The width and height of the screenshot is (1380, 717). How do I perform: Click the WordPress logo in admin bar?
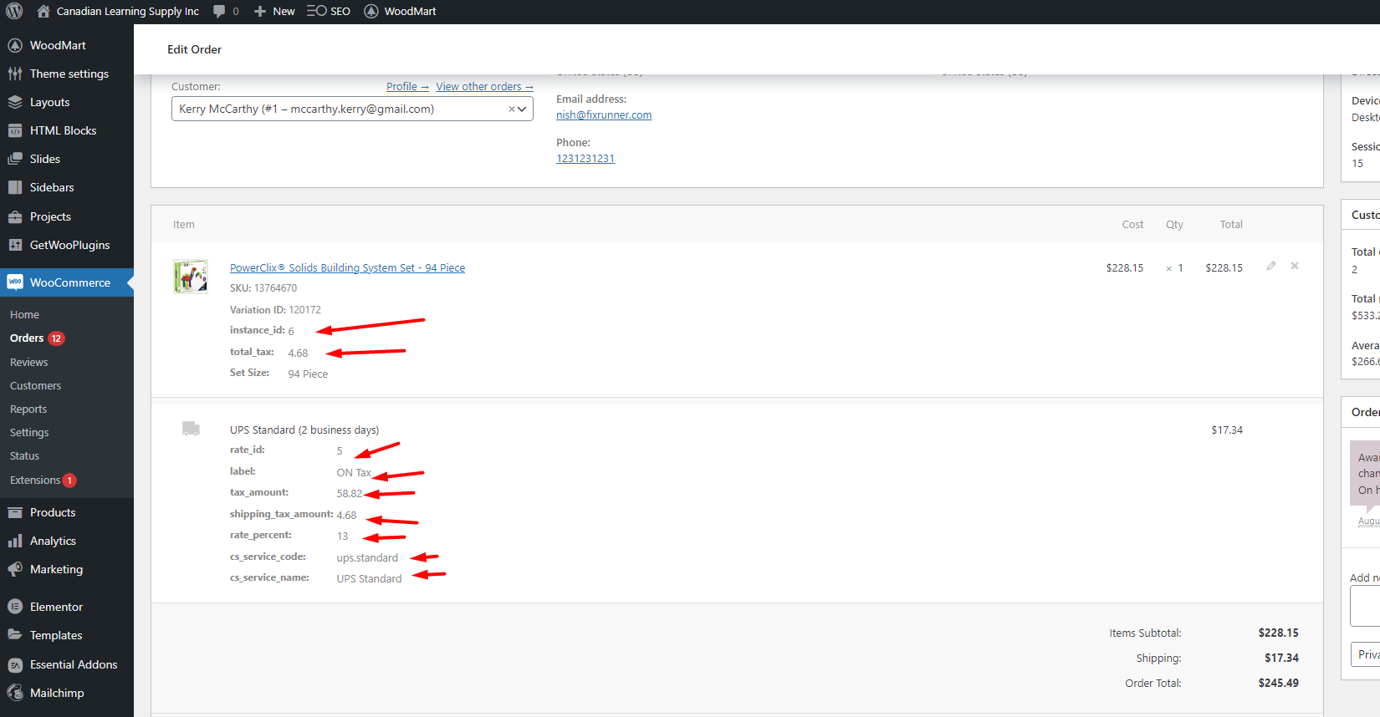point(14,12)
